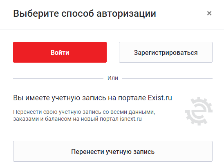Click the Выберите способ авторизации heading
This screenshot has height=165, width=224.
pos(85,14)
